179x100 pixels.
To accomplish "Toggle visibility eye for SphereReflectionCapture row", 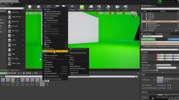I will (x=142, y=25).
